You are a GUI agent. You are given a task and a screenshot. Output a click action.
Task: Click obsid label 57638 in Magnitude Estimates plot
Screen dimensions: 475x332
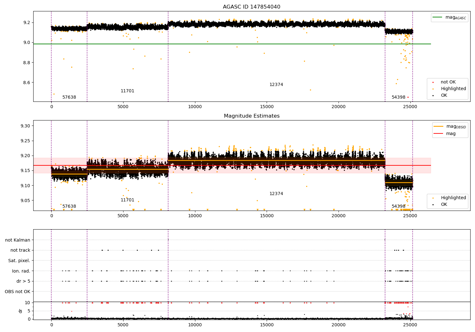click(69, 206)
